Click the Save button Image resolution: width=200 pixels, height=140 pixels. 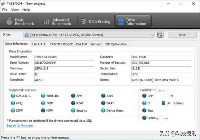[182, 35]
